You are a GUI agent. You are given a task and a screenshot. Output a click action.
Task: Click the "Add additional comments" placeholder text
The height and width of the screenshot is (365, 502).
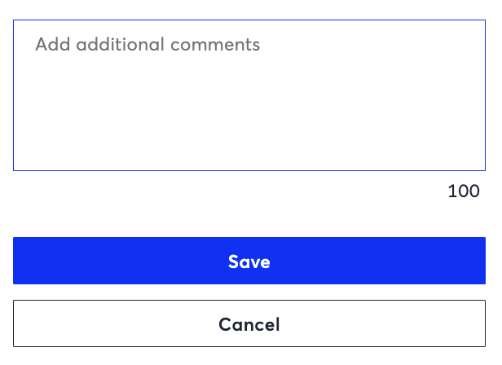(x=148, y=44)
